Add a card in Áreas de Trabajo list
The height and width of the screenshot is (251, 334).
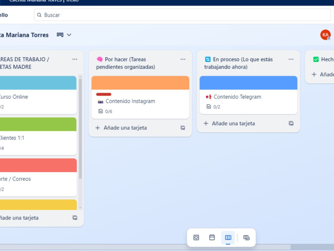point(19,218)
